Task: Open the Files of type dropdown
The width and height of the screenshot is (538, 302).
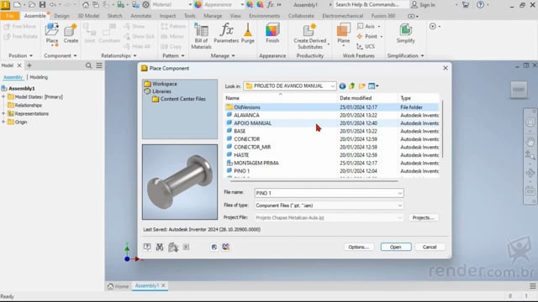Action: click(x=400, y=206)
